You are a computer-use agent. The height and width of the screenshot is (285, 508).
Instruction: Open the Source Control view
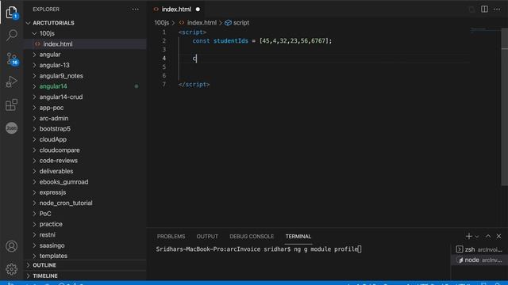(x=12, y=59)
